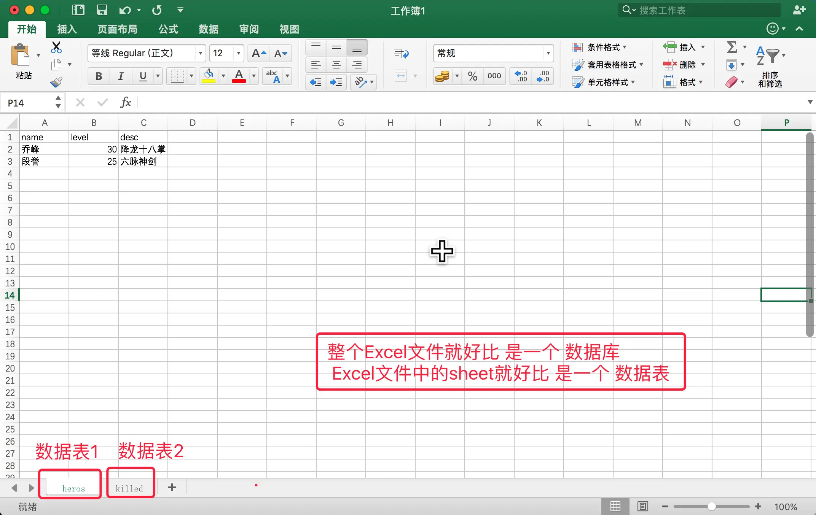Click the Save icon in title bar

(x=102, y=10)
